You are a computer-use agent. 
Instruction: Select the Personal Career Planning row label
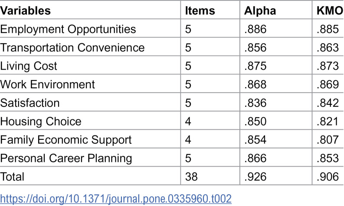[x=66, y=158]
